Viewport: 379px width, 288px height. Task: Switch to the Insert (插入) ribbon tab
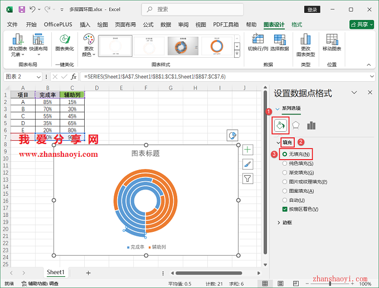[85, 24]
